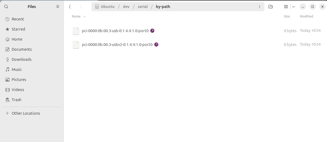Open view options dropdown arrow

(x=293, y=7)
